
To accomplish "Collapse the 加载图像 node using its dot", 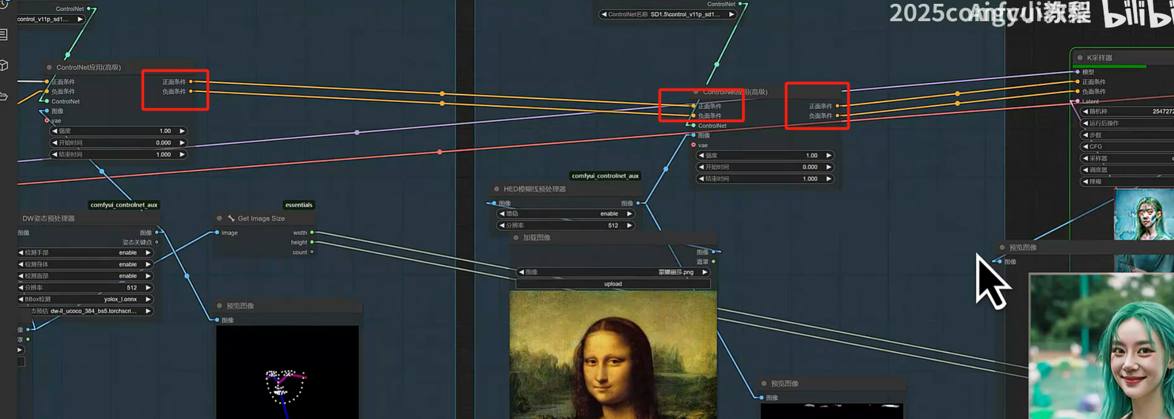I will tap(516, 237).
